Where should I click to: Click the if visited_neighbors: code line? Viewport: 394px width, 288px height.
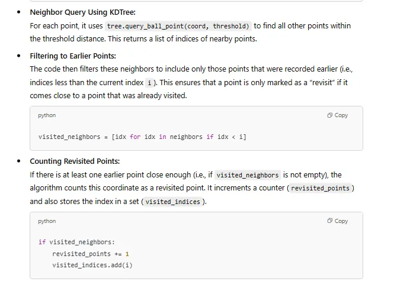point(76,242)
